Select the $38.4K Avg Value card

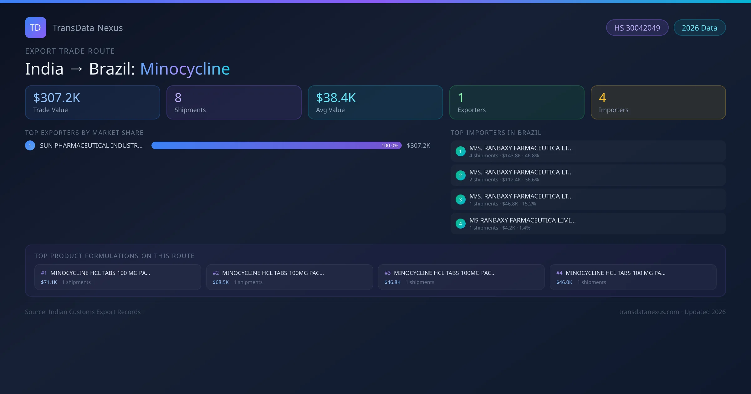tap(375, 103)
